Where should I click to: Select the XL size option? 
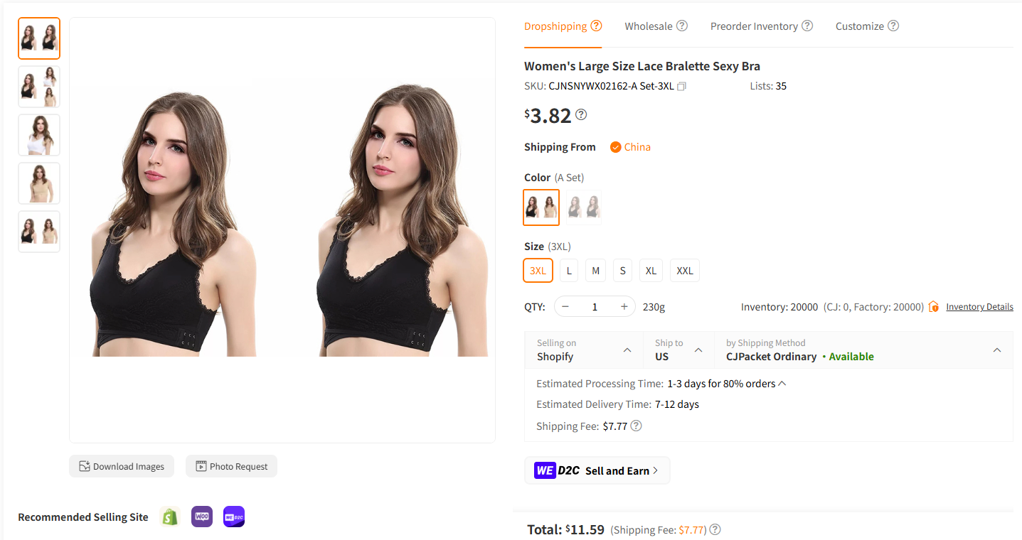pyautogui.click(x=650, y=270)
